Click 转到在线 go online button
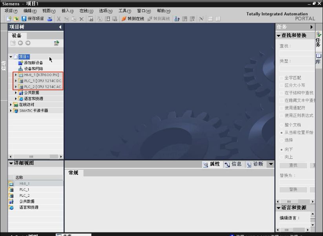The image size is (323, 236). (133, 19)
